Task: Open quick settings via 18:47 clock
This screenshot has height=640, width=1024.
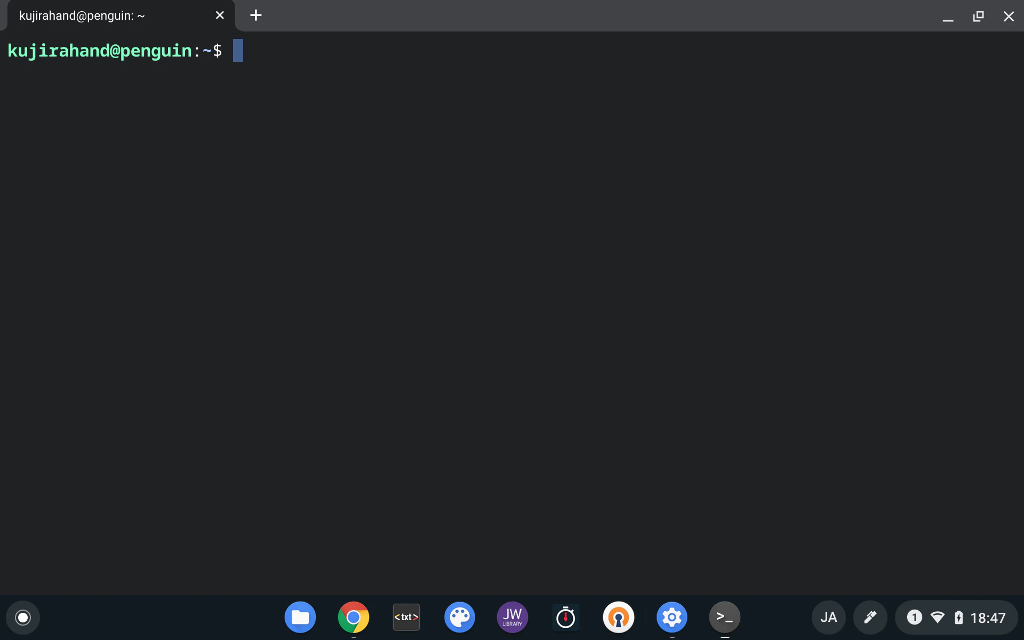Action: click(x=988, y=618)
